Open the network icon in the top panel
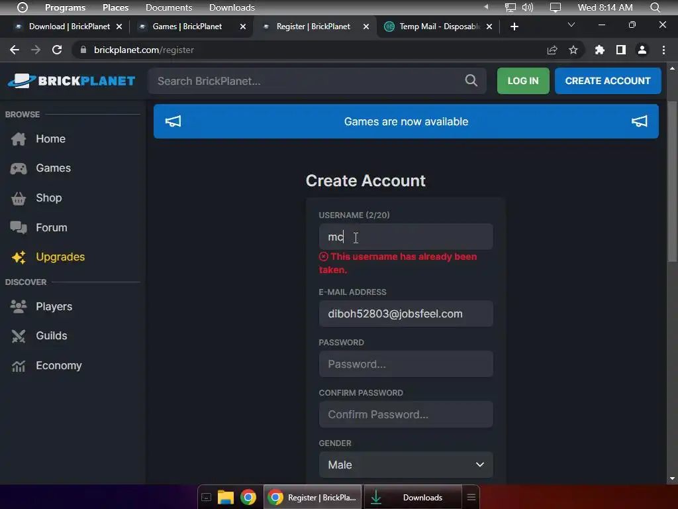678x509 pixels. click(510, 7)
